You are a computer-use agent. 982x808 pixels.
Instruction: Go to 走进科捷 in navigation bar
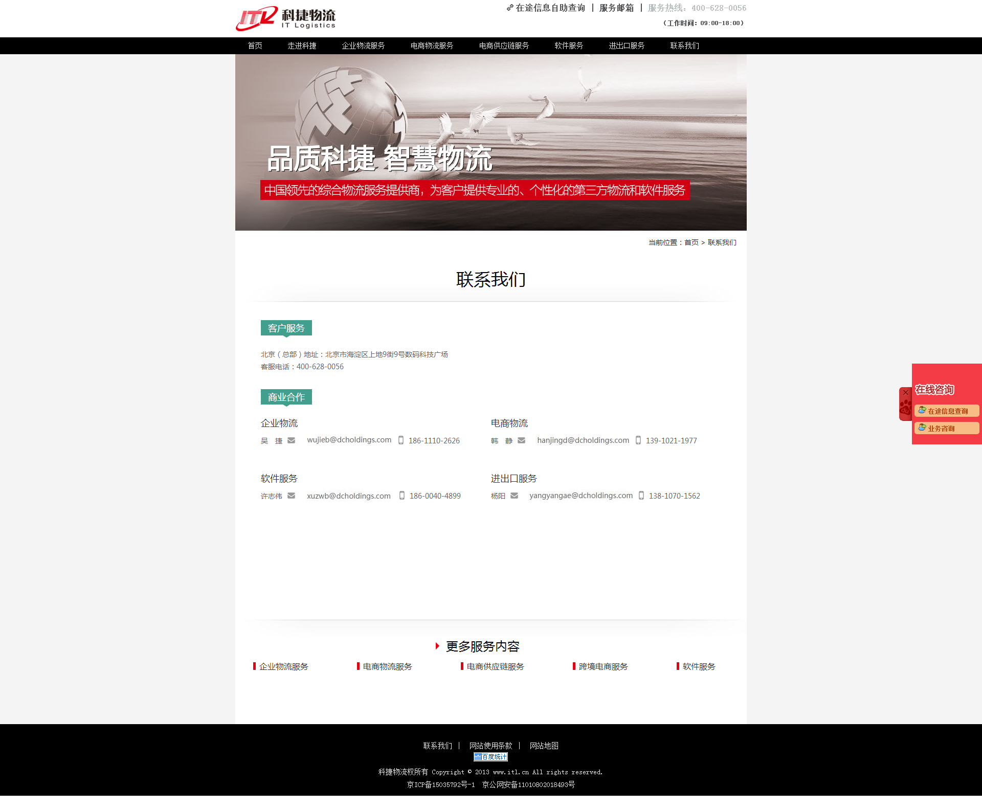(x=302, y=46)
